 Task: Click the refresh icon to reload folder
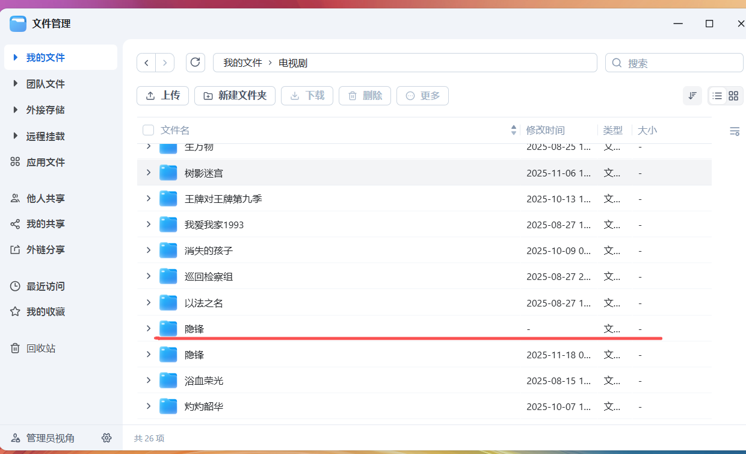coord(195,62)
